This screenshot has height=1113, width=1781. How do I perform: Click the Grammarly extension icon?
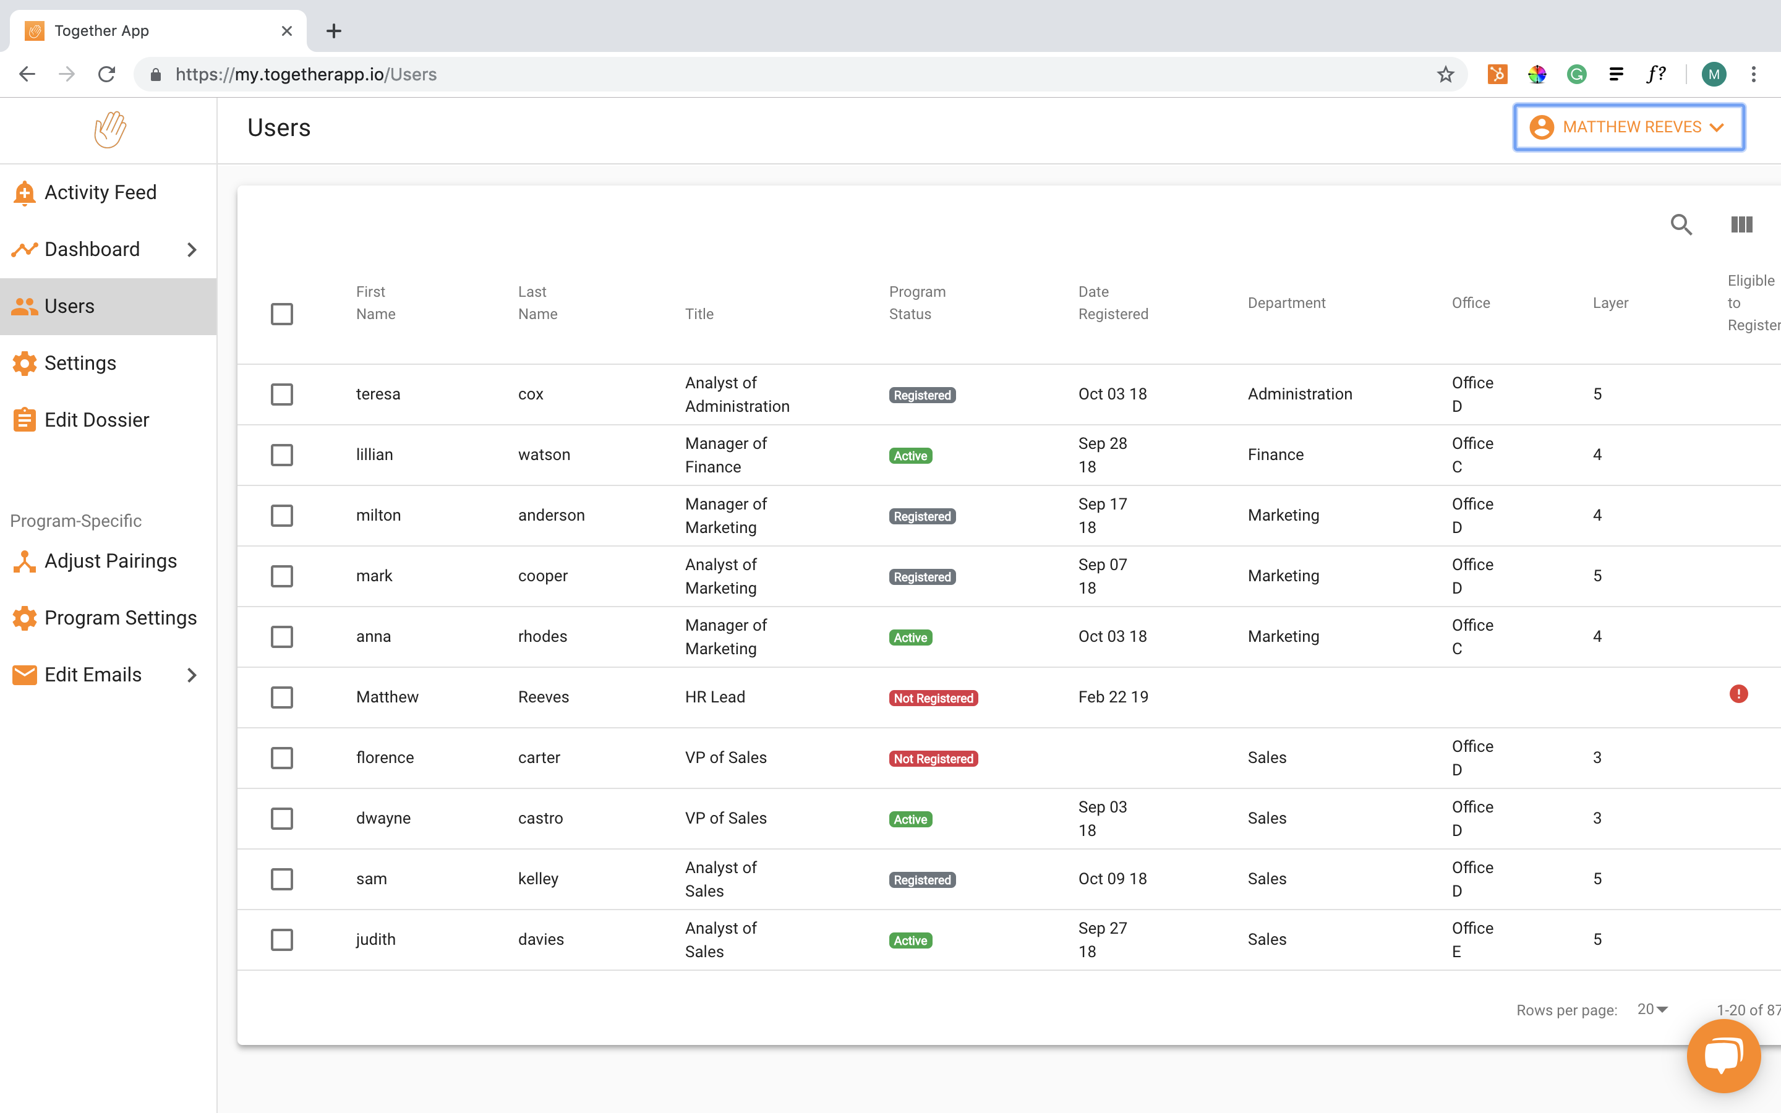1576,74
